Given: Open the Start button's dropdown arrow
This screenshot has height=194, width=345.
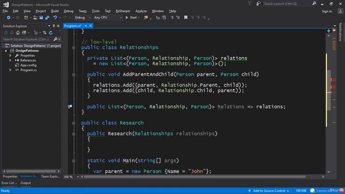Looking at the screenshot, I should [x=139, y=18].
